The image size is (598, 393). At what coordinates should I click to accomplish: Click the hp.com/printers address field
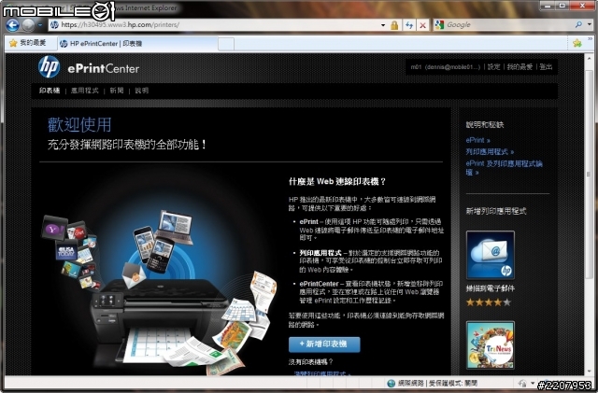click(220, 25)
